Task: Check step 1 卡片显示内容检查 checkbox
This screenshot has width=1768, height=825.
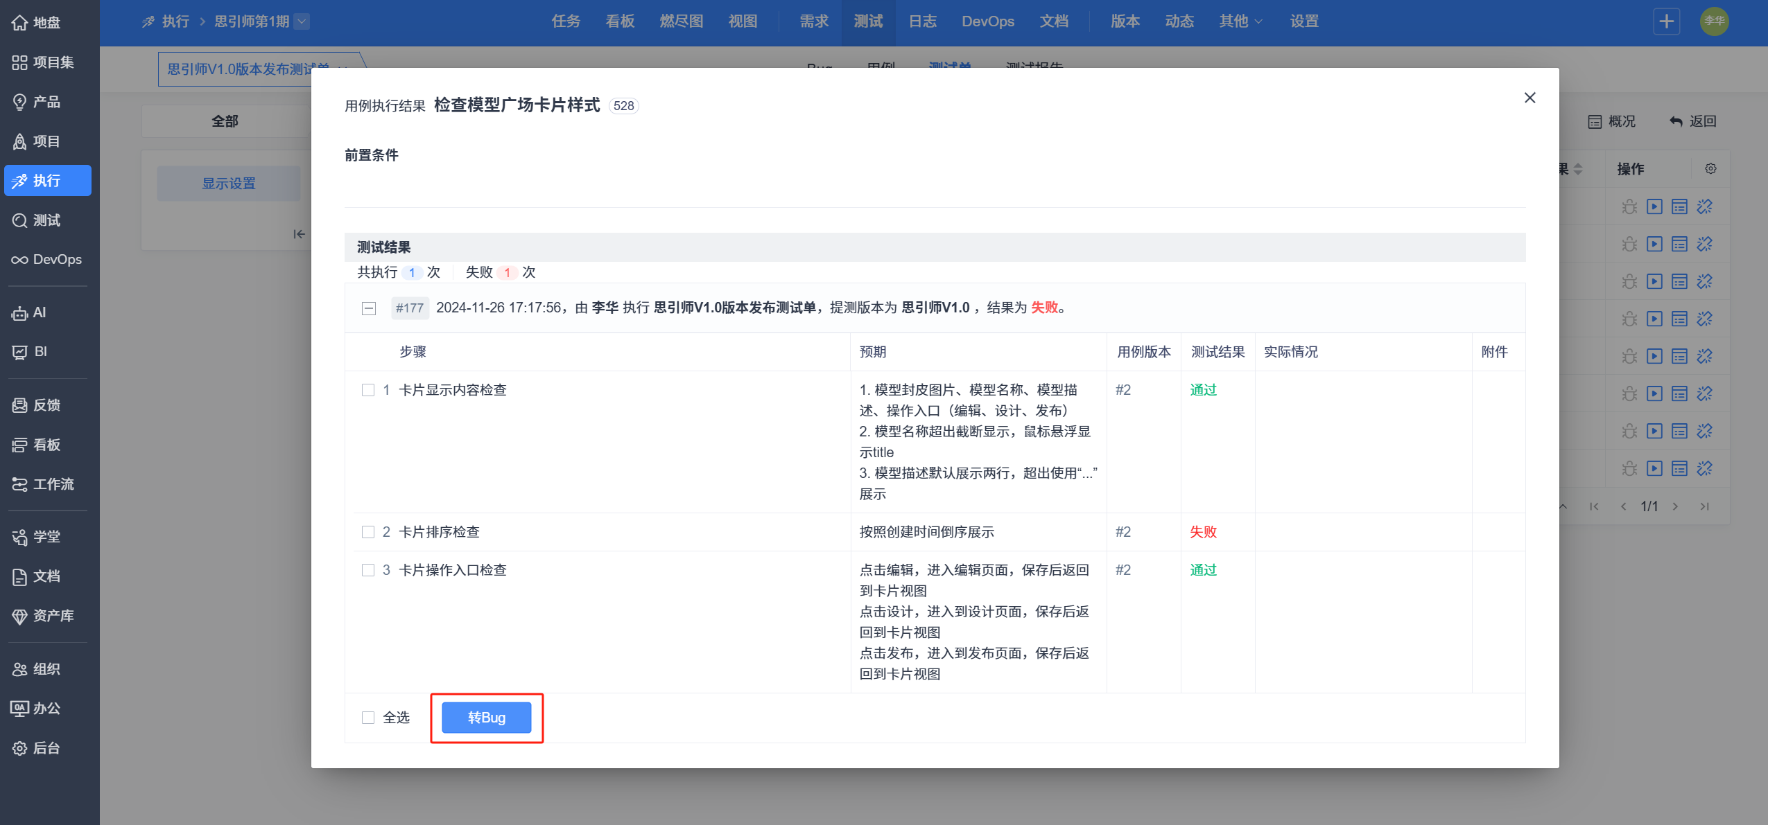Action: [368, 390]
